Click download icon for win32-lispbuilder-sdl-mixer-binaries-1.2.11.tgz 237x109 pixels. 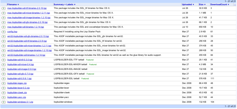[x=3, y=46]
